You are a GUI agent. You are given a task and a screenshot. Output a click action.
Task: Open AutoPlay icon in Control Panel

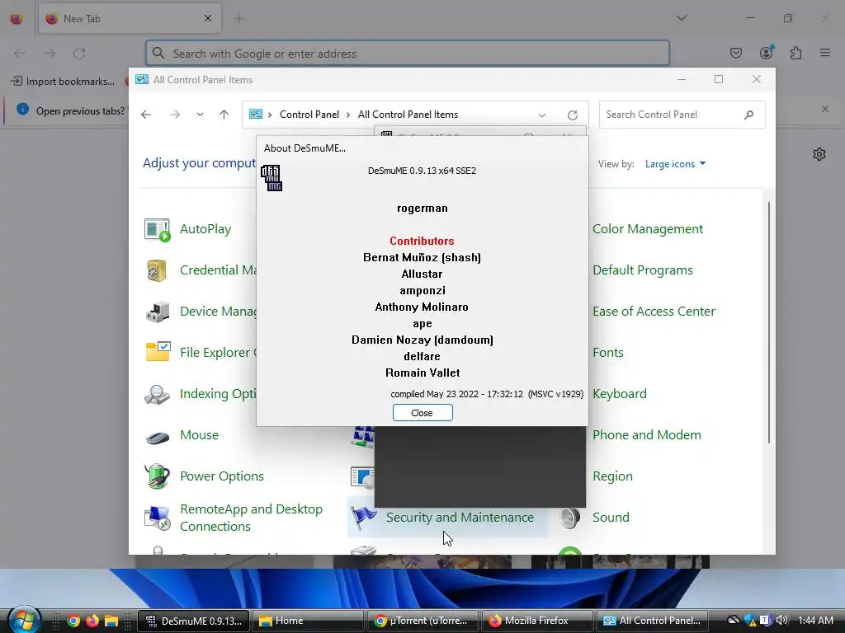(158, 229)
